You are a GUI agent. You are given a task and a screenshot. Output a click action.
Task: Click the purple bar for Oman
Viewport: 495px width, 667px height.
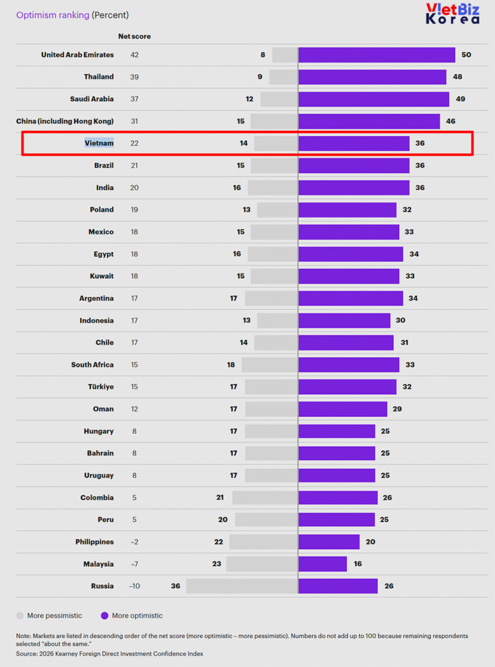(x=343, y=409)
